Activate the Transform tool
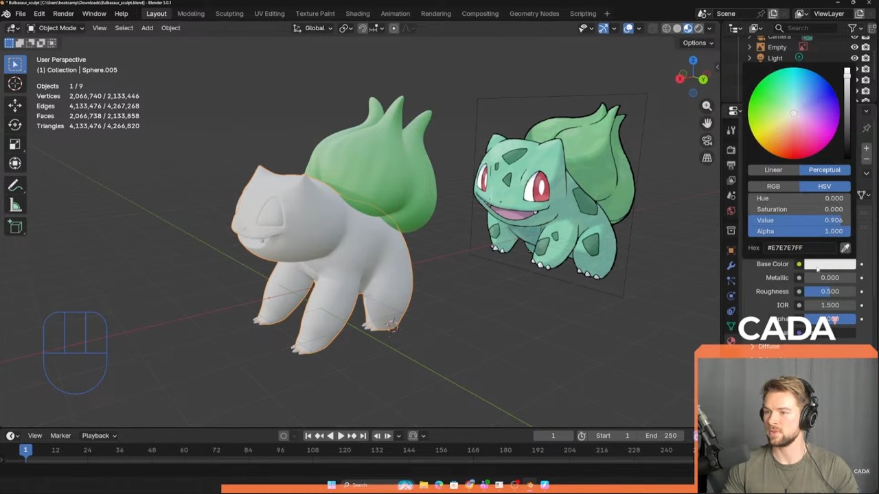This screenshot has width=879, height=494. 15,163
